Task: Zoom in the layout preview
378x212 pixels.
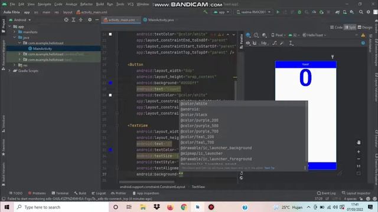Action: coord(359,152)
